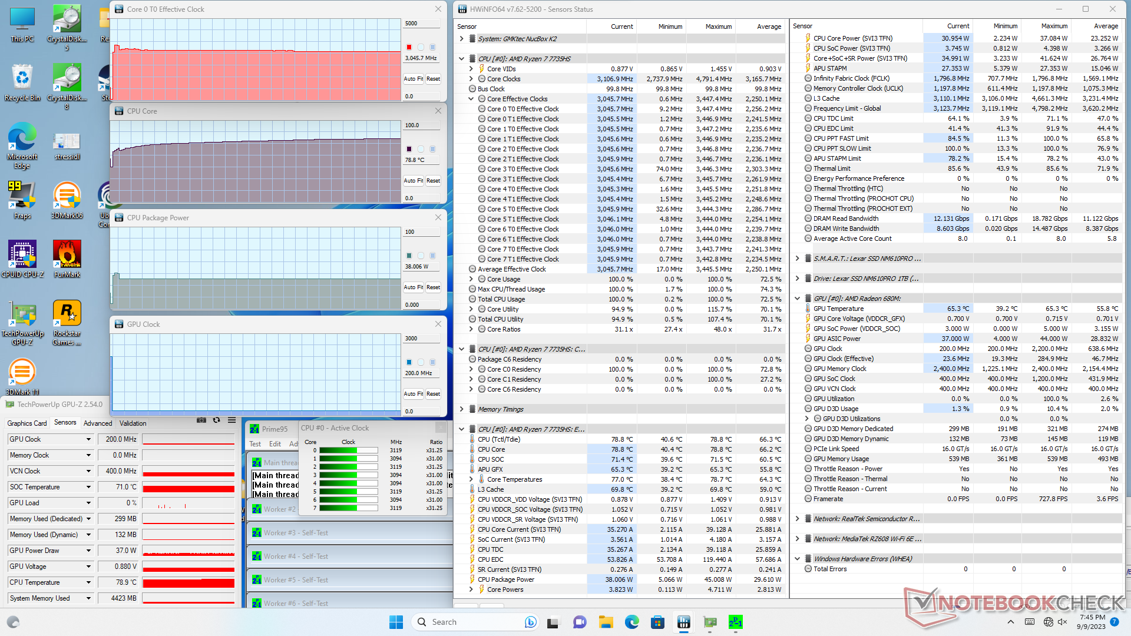Click GPU-Z screenshot camera icon

point(201,420)
